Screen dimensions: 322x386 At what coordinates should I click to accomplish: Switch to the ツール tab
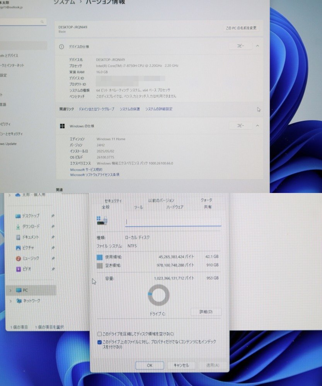(x=138, y=207)
